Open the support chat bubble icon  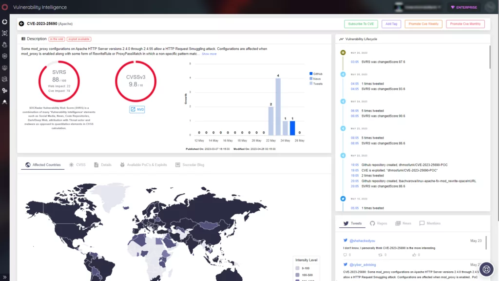(x=486, y=269)
